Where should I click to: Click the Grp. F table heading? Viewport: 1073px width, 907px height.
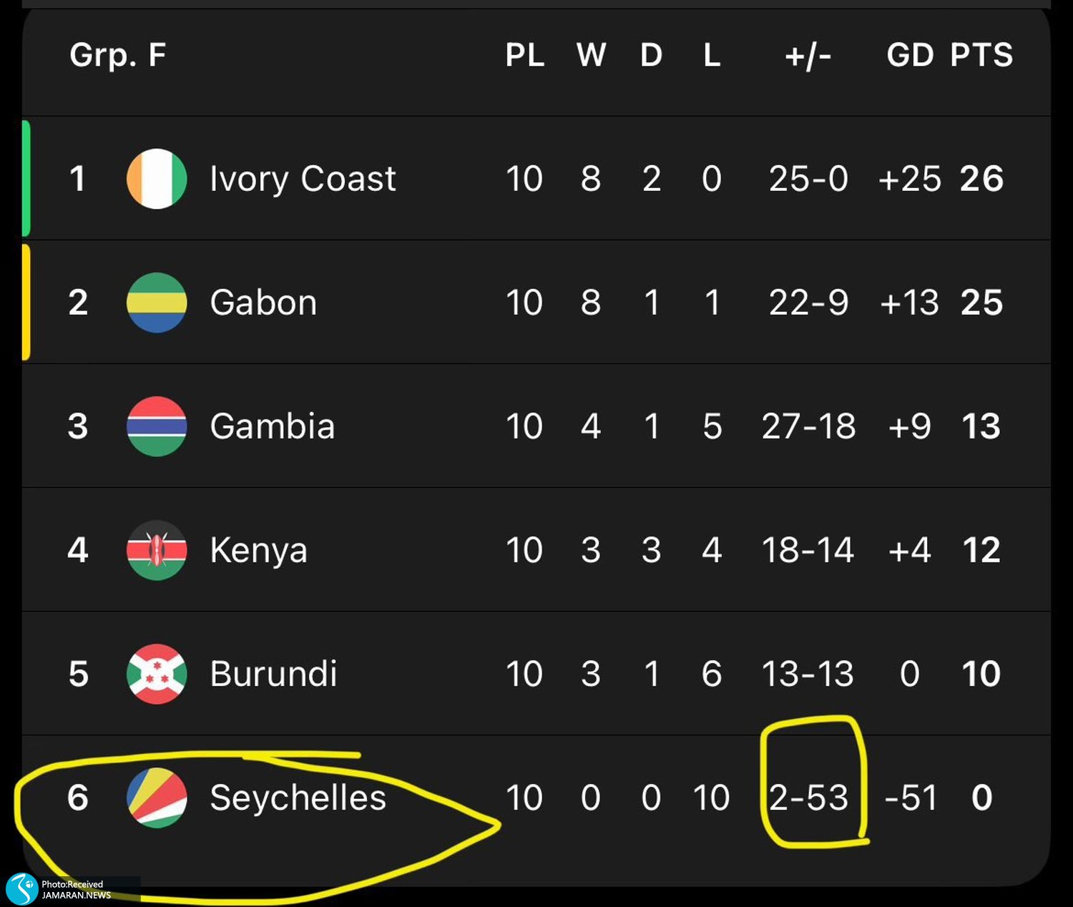tap(118, 55)
